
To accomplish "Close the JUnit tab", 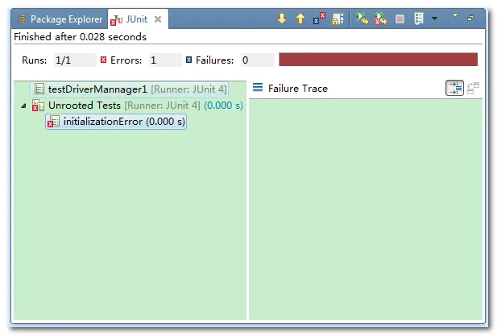I will [x=158, y=19].
